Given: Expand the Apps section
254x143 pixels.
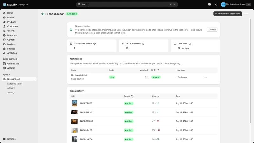Looking at the screenshot, I should click(6, 75).
